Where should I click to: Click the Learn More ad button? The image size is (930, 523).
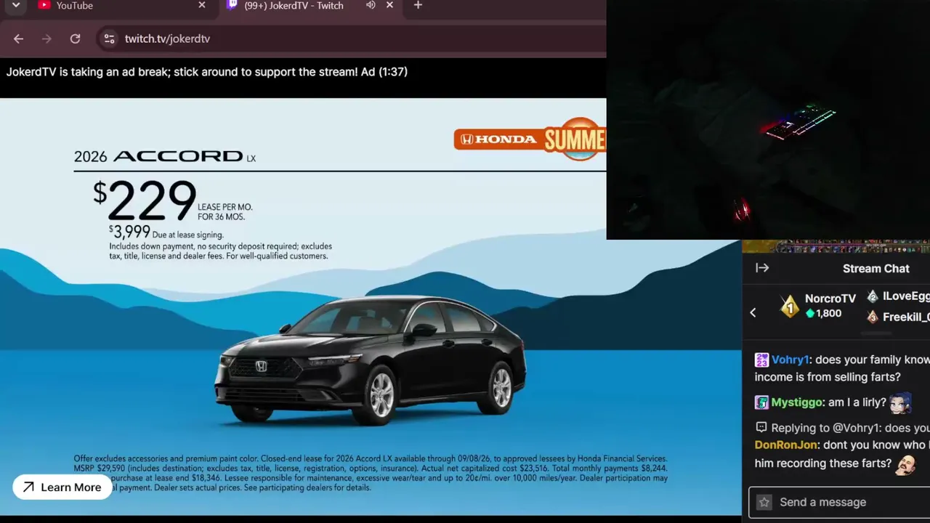pyautogui.click(x=62, y=487)
